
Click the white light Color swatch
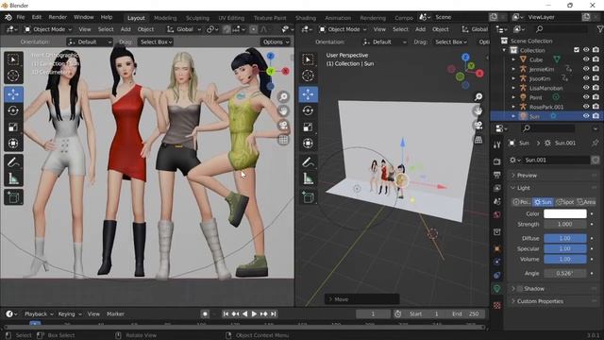(x=565, y=213)
